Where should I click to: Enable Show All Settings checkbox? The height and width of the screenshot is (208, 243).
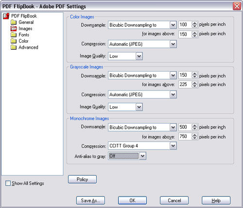8,183
